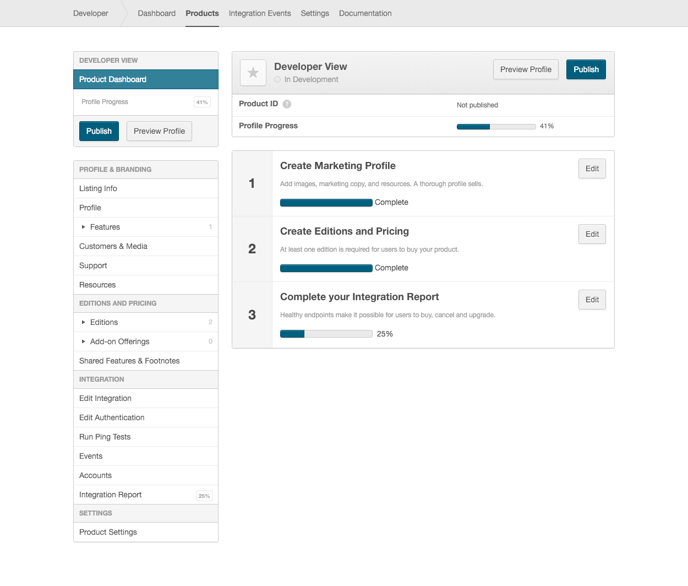Open Integration Report in sidebar
The height and width of the screenshot is (586, 688).
tap(146, 495)
